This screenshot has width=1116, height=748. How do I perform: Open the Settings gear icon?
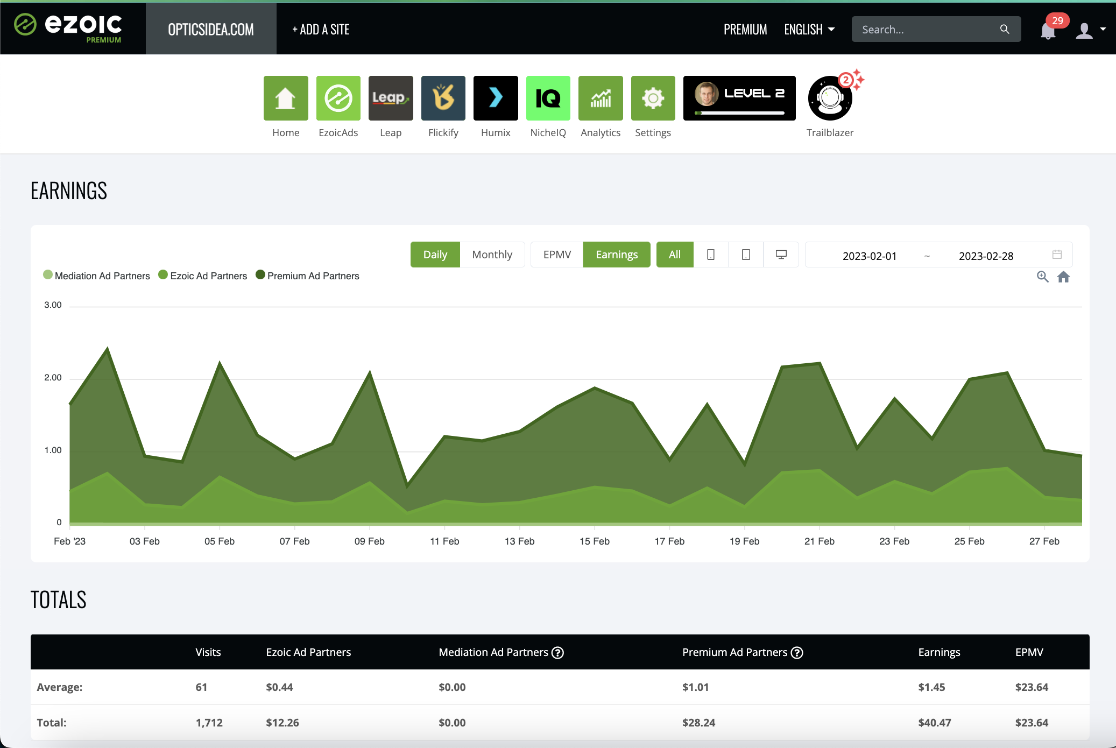pyautogui.click(x=653, y=98)
